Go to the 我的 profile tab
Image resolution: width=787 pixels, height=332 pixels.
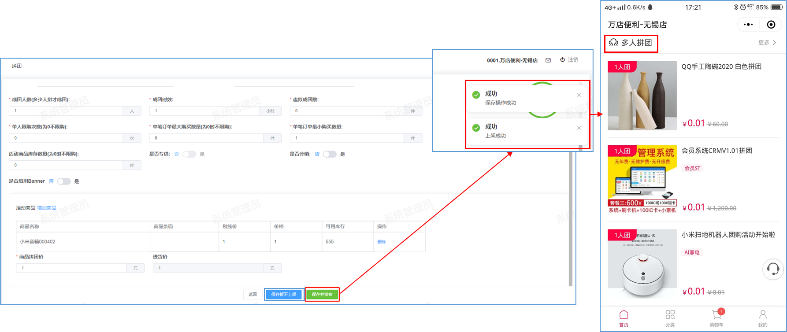(763, 318)
